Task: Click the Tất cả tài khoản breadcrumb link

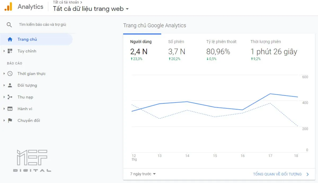Action: tap(66, 2)
